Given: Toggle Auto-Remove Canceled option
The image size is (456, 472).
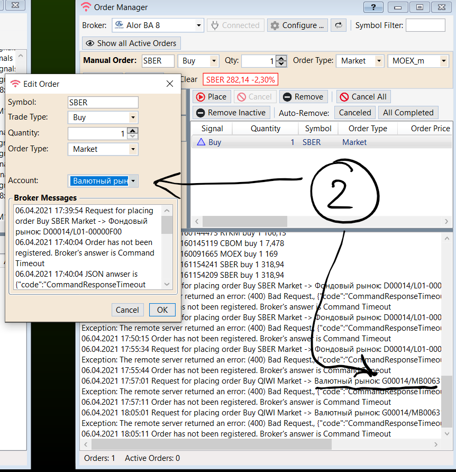Looking at the screenshot, I should click(x=355, y=113).
